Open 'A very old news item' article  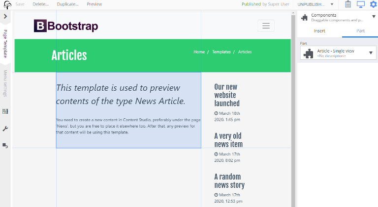pos(228,140)
